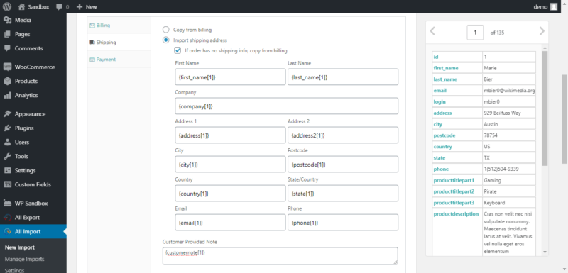Click the Postcode input field
Screen dimensions: 568x273
click(x=343, y=165)
